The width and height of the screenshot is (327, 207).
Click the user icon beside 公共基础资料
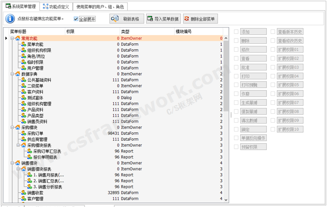tap(23, 80)
